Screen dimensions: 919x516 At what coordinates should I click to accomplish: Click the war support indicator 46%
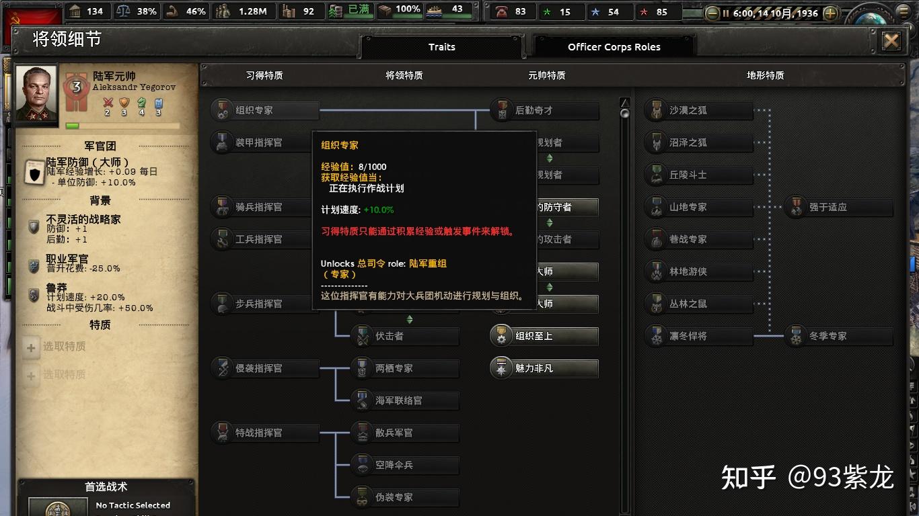point(186,11)
